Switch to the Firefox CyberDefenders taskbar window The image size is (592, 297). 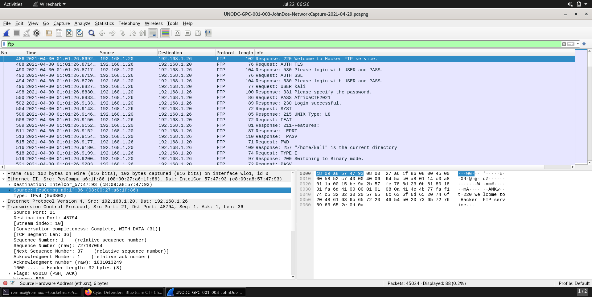point(124,292)
